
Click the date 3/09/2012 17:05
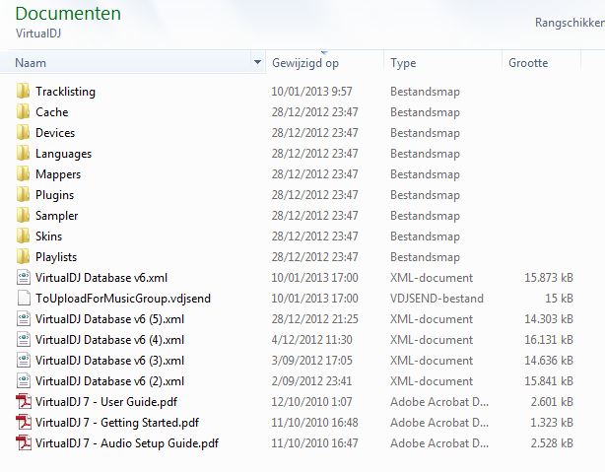311,361
